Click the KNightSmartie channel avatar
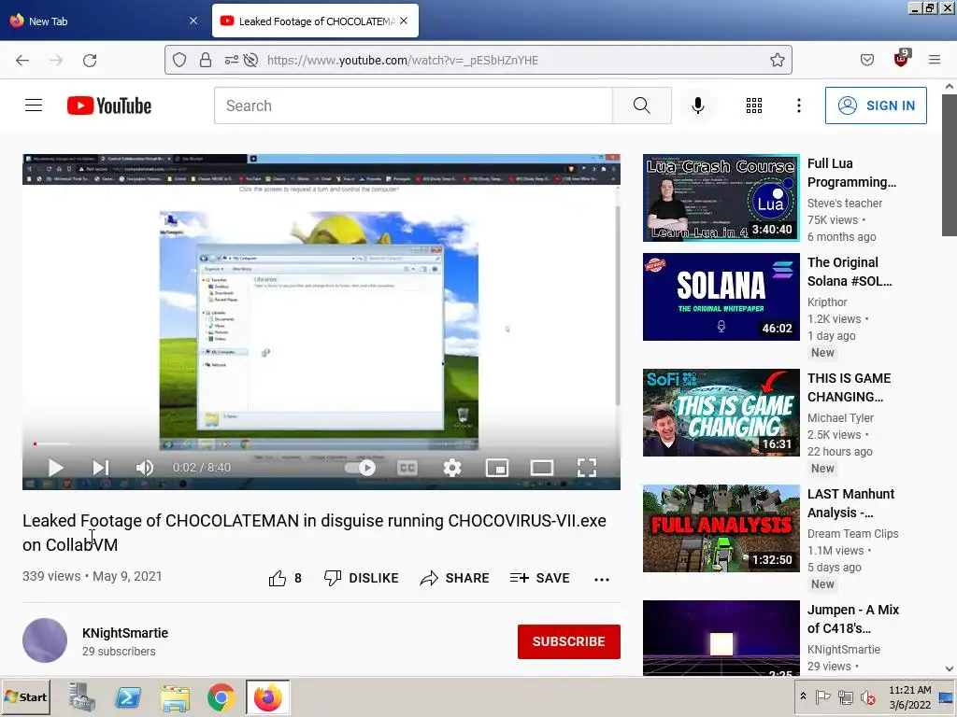Viewport: 957px width, 717px height. (x=45, y=640)
